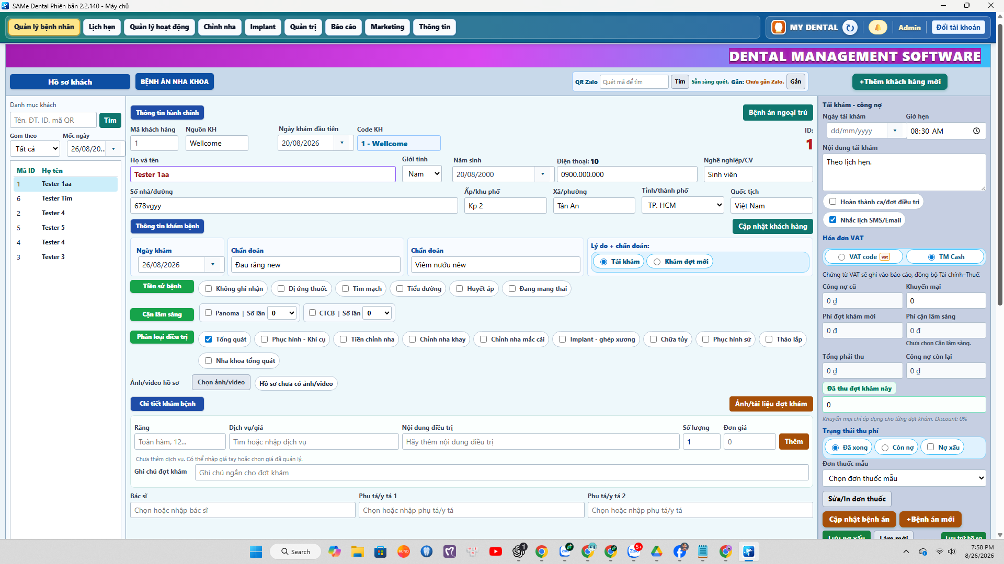Image resolution: width=1004 pixels, height=564 pixels.
Task: Tick the Không ghi nhận checkbox
Action: pyautogui.click(x=209, y=289)
